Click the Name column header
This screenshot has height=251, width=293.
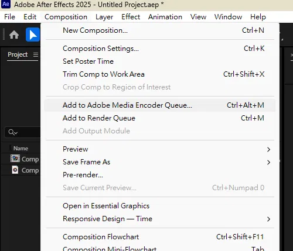21,149
